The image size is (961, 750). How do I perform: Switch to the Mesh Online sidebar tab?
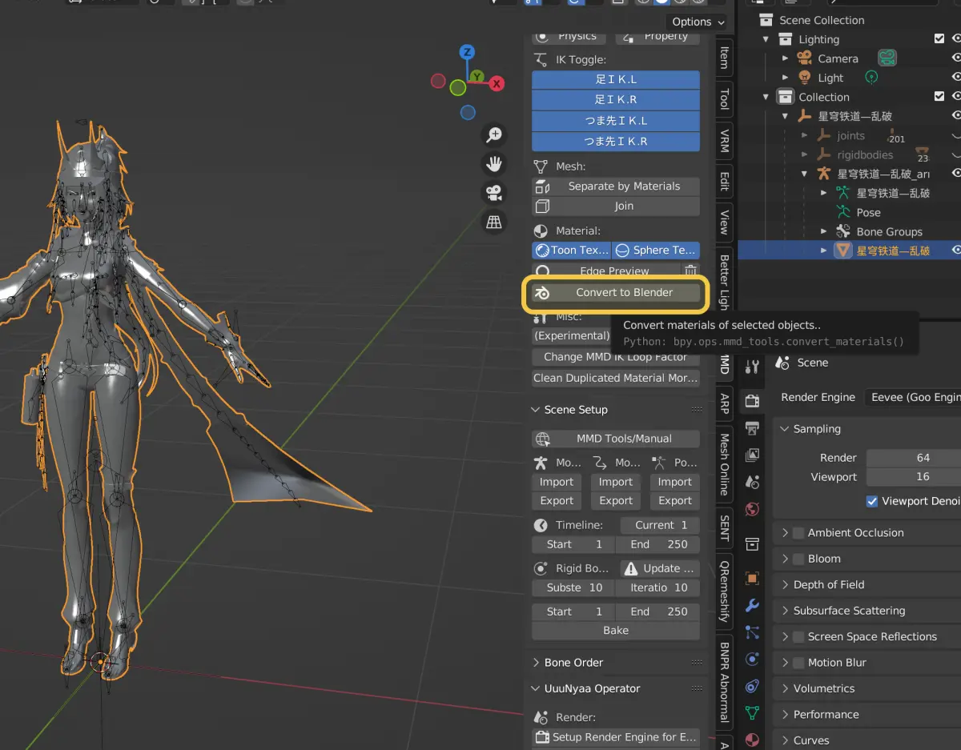[724, 464]
